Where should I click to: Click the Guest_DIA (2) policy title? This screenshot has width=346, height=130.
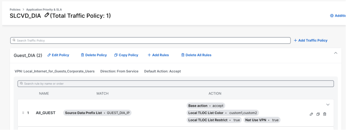(28, 55)
